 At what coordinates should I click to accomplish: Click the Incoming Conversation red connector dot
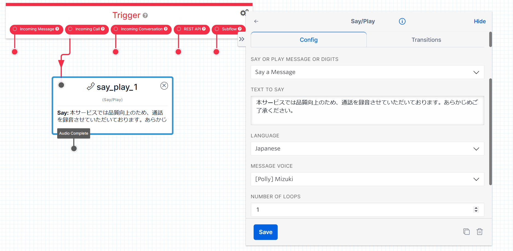(x=116, y=52)
